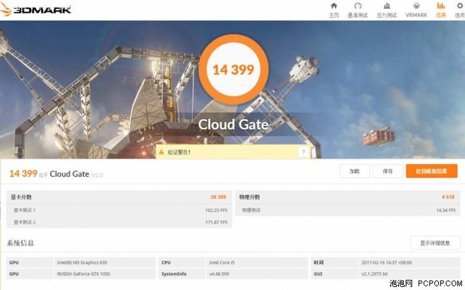Click the CPU label cell
The width and height of the screenshot is (465, 290).
point(182,262)
